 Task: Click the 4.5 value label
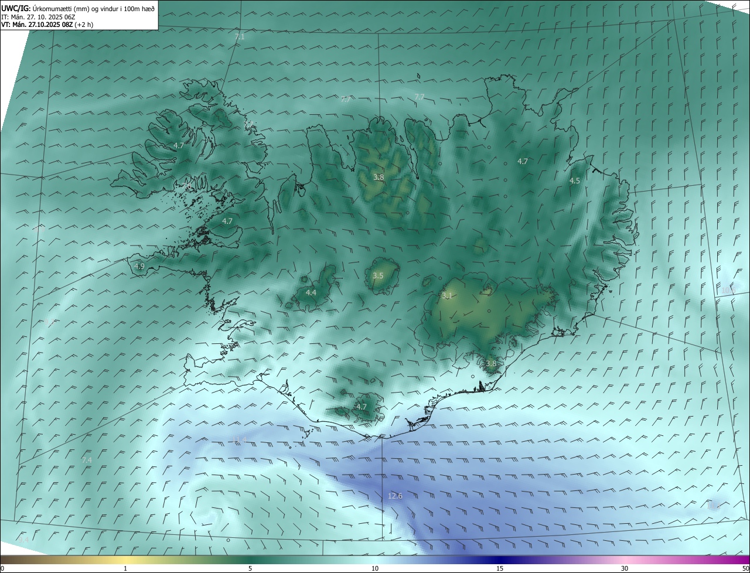click(575, 181)
